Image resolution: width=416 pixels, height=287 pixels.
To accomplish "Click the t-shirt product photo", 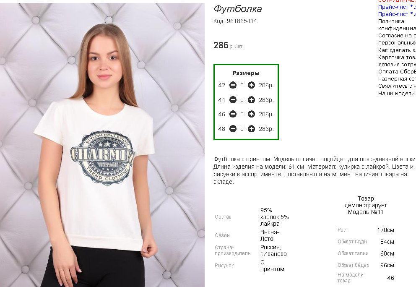I will point(102,145).
